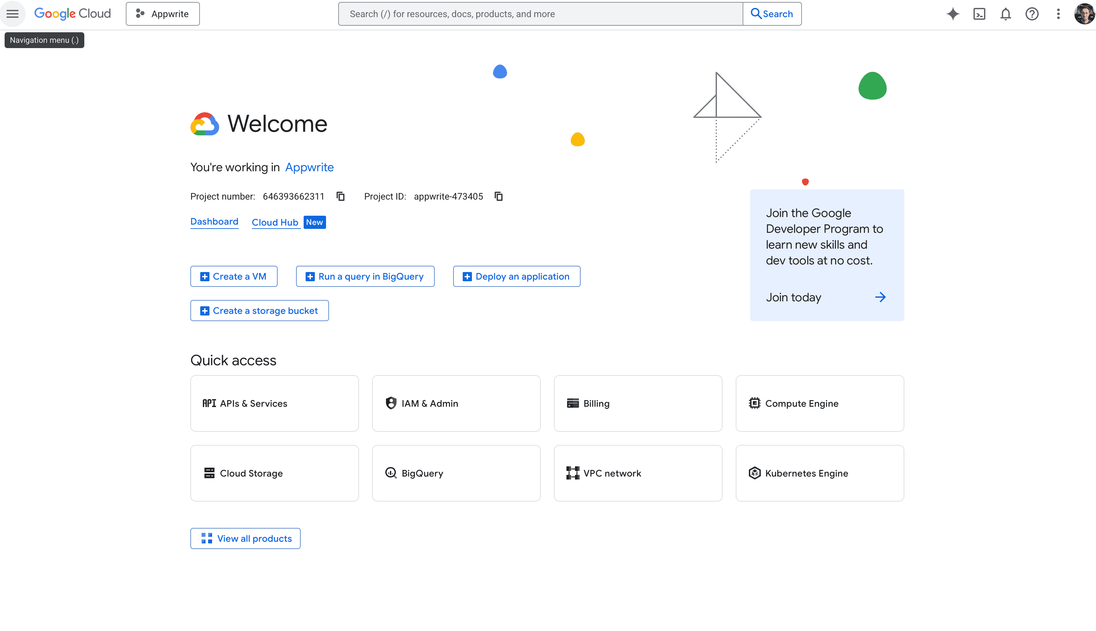The image size is (1096, 631).
Task: Copy the project number to clipboard
Action: (341, 196)
